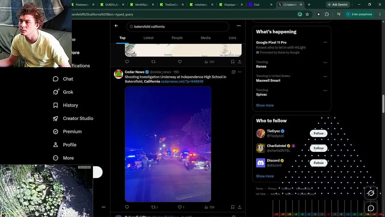
Task: Open the Cedar News account name link
Action: point(134,72)
